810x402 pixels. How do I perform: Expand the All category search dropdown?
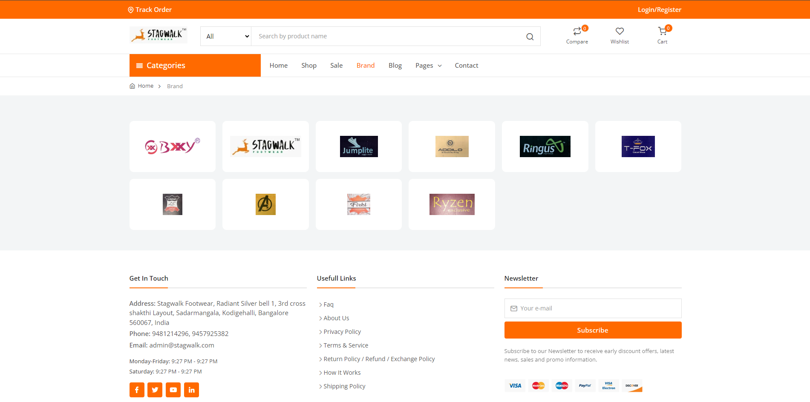[x=226, y=37]
